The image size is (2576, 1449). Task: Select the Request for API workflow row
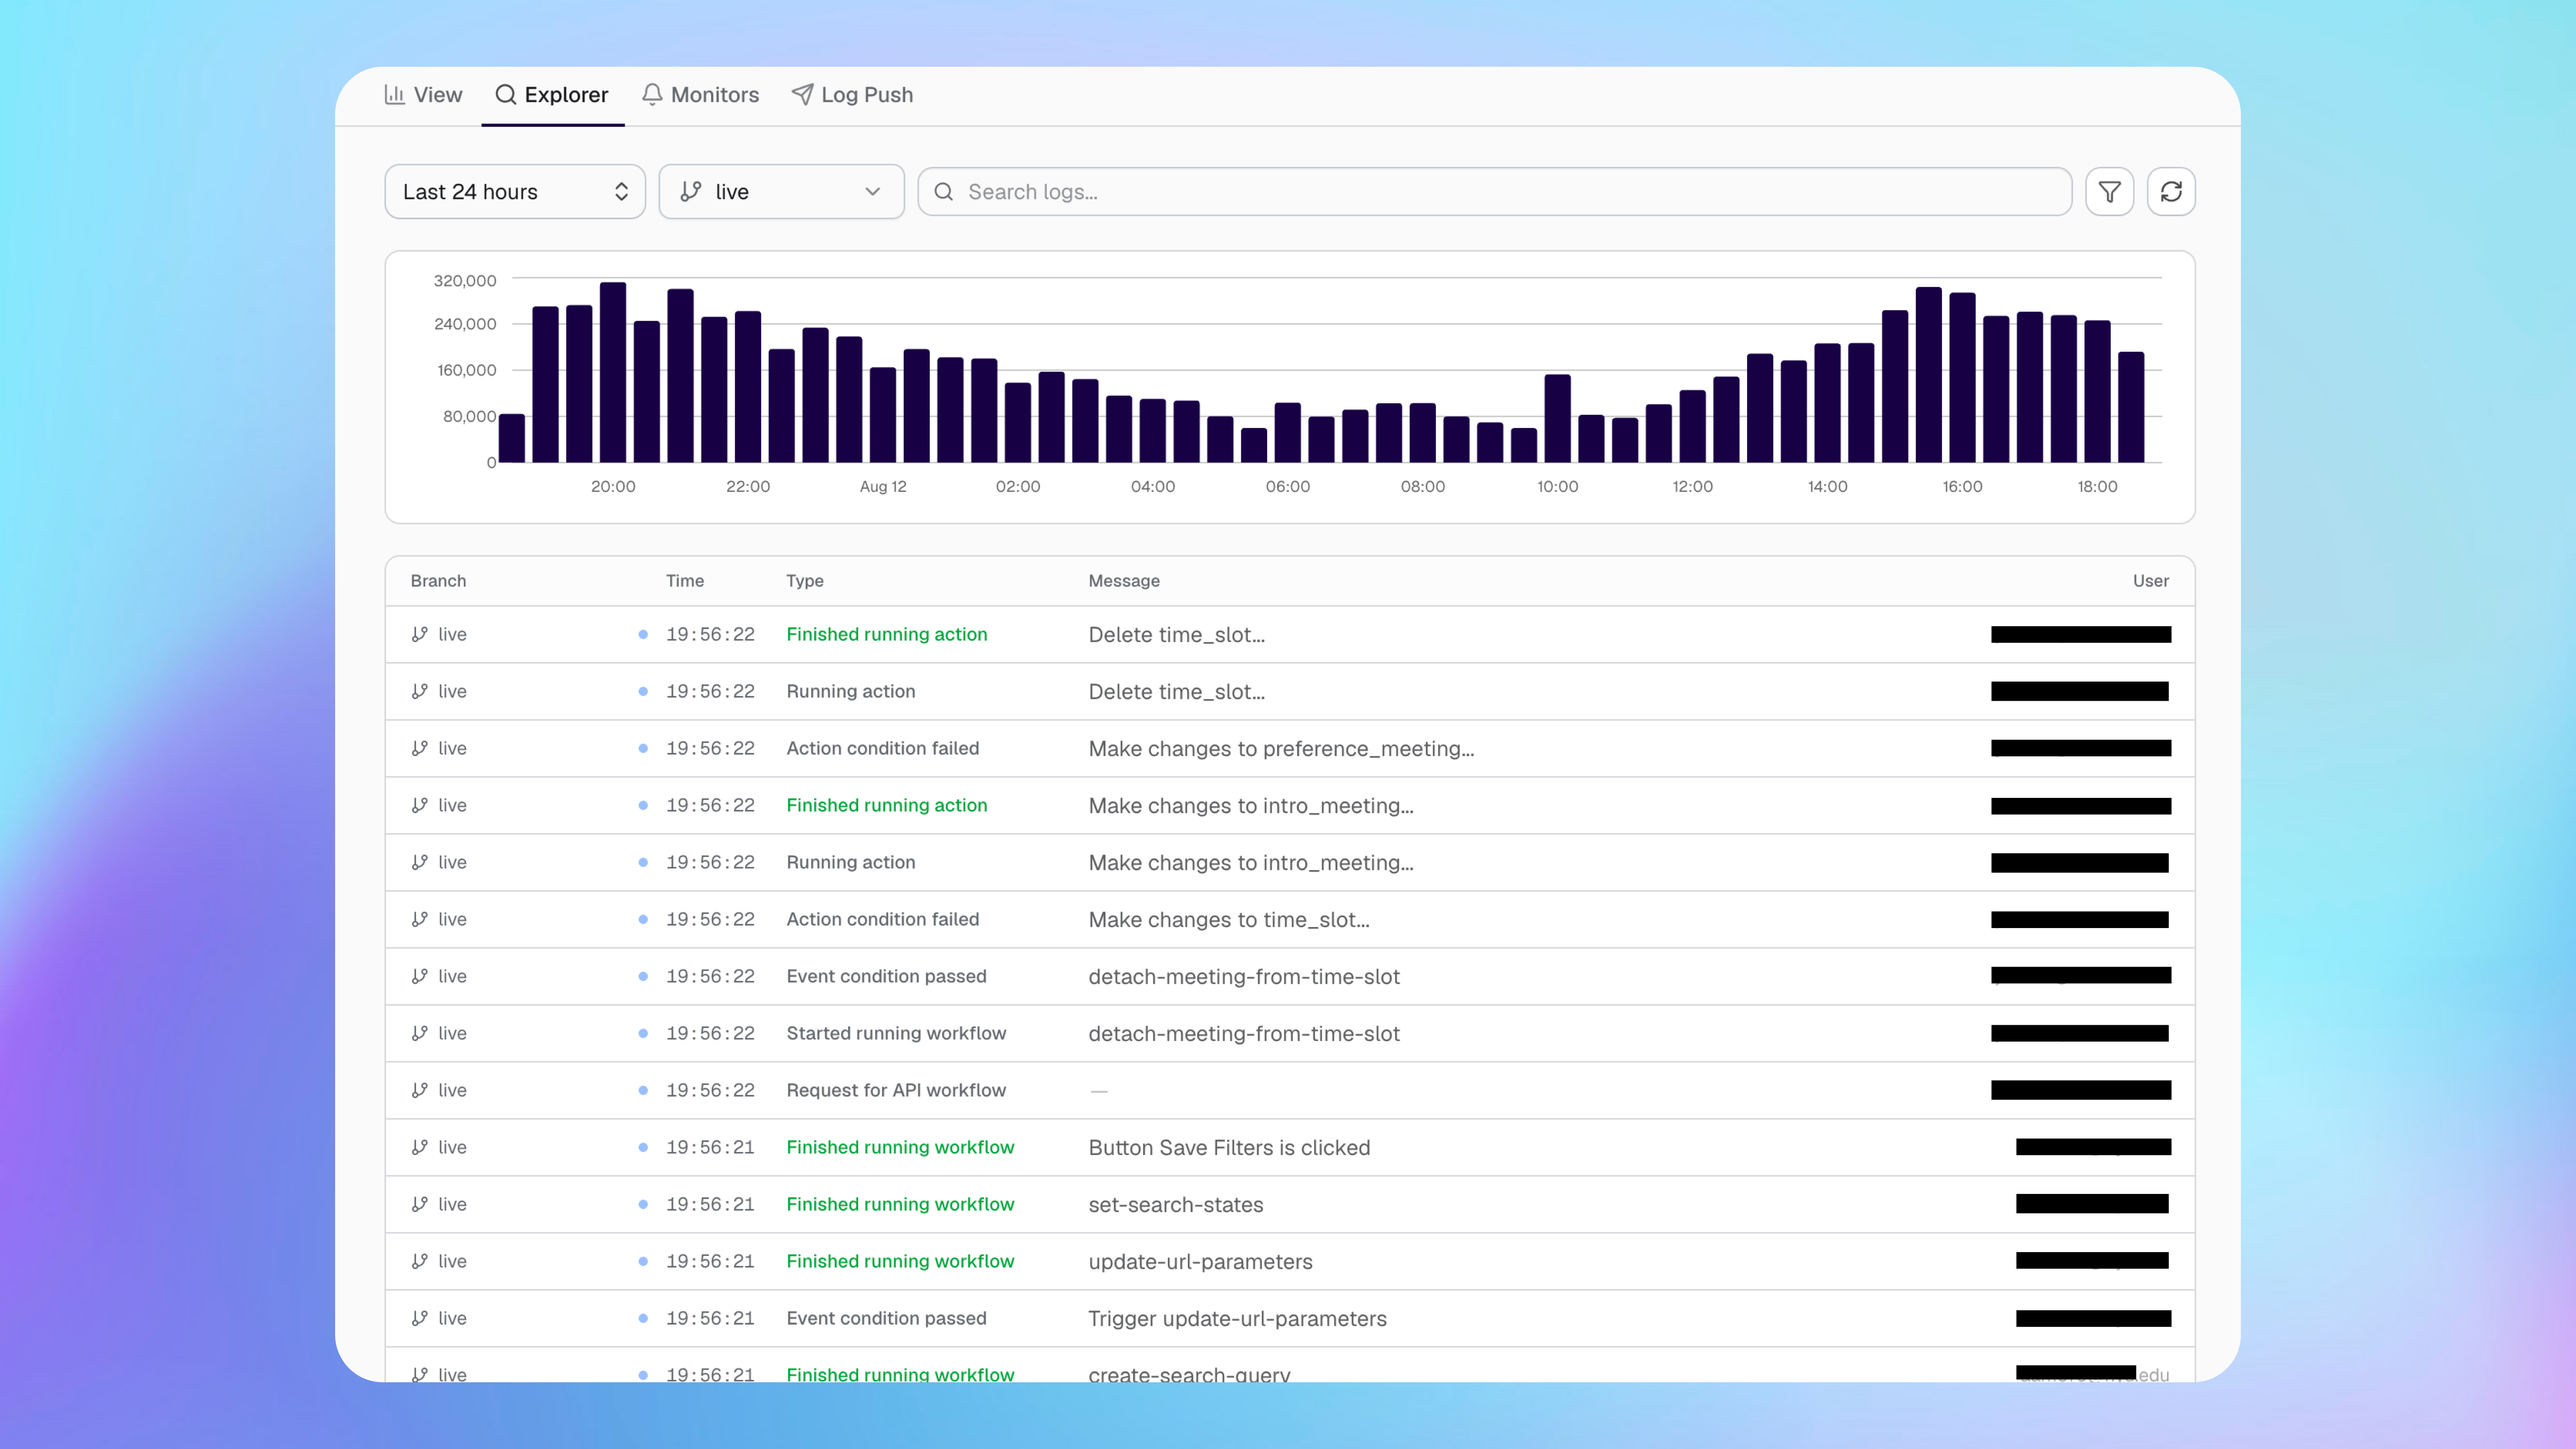click(1290, 1091)
